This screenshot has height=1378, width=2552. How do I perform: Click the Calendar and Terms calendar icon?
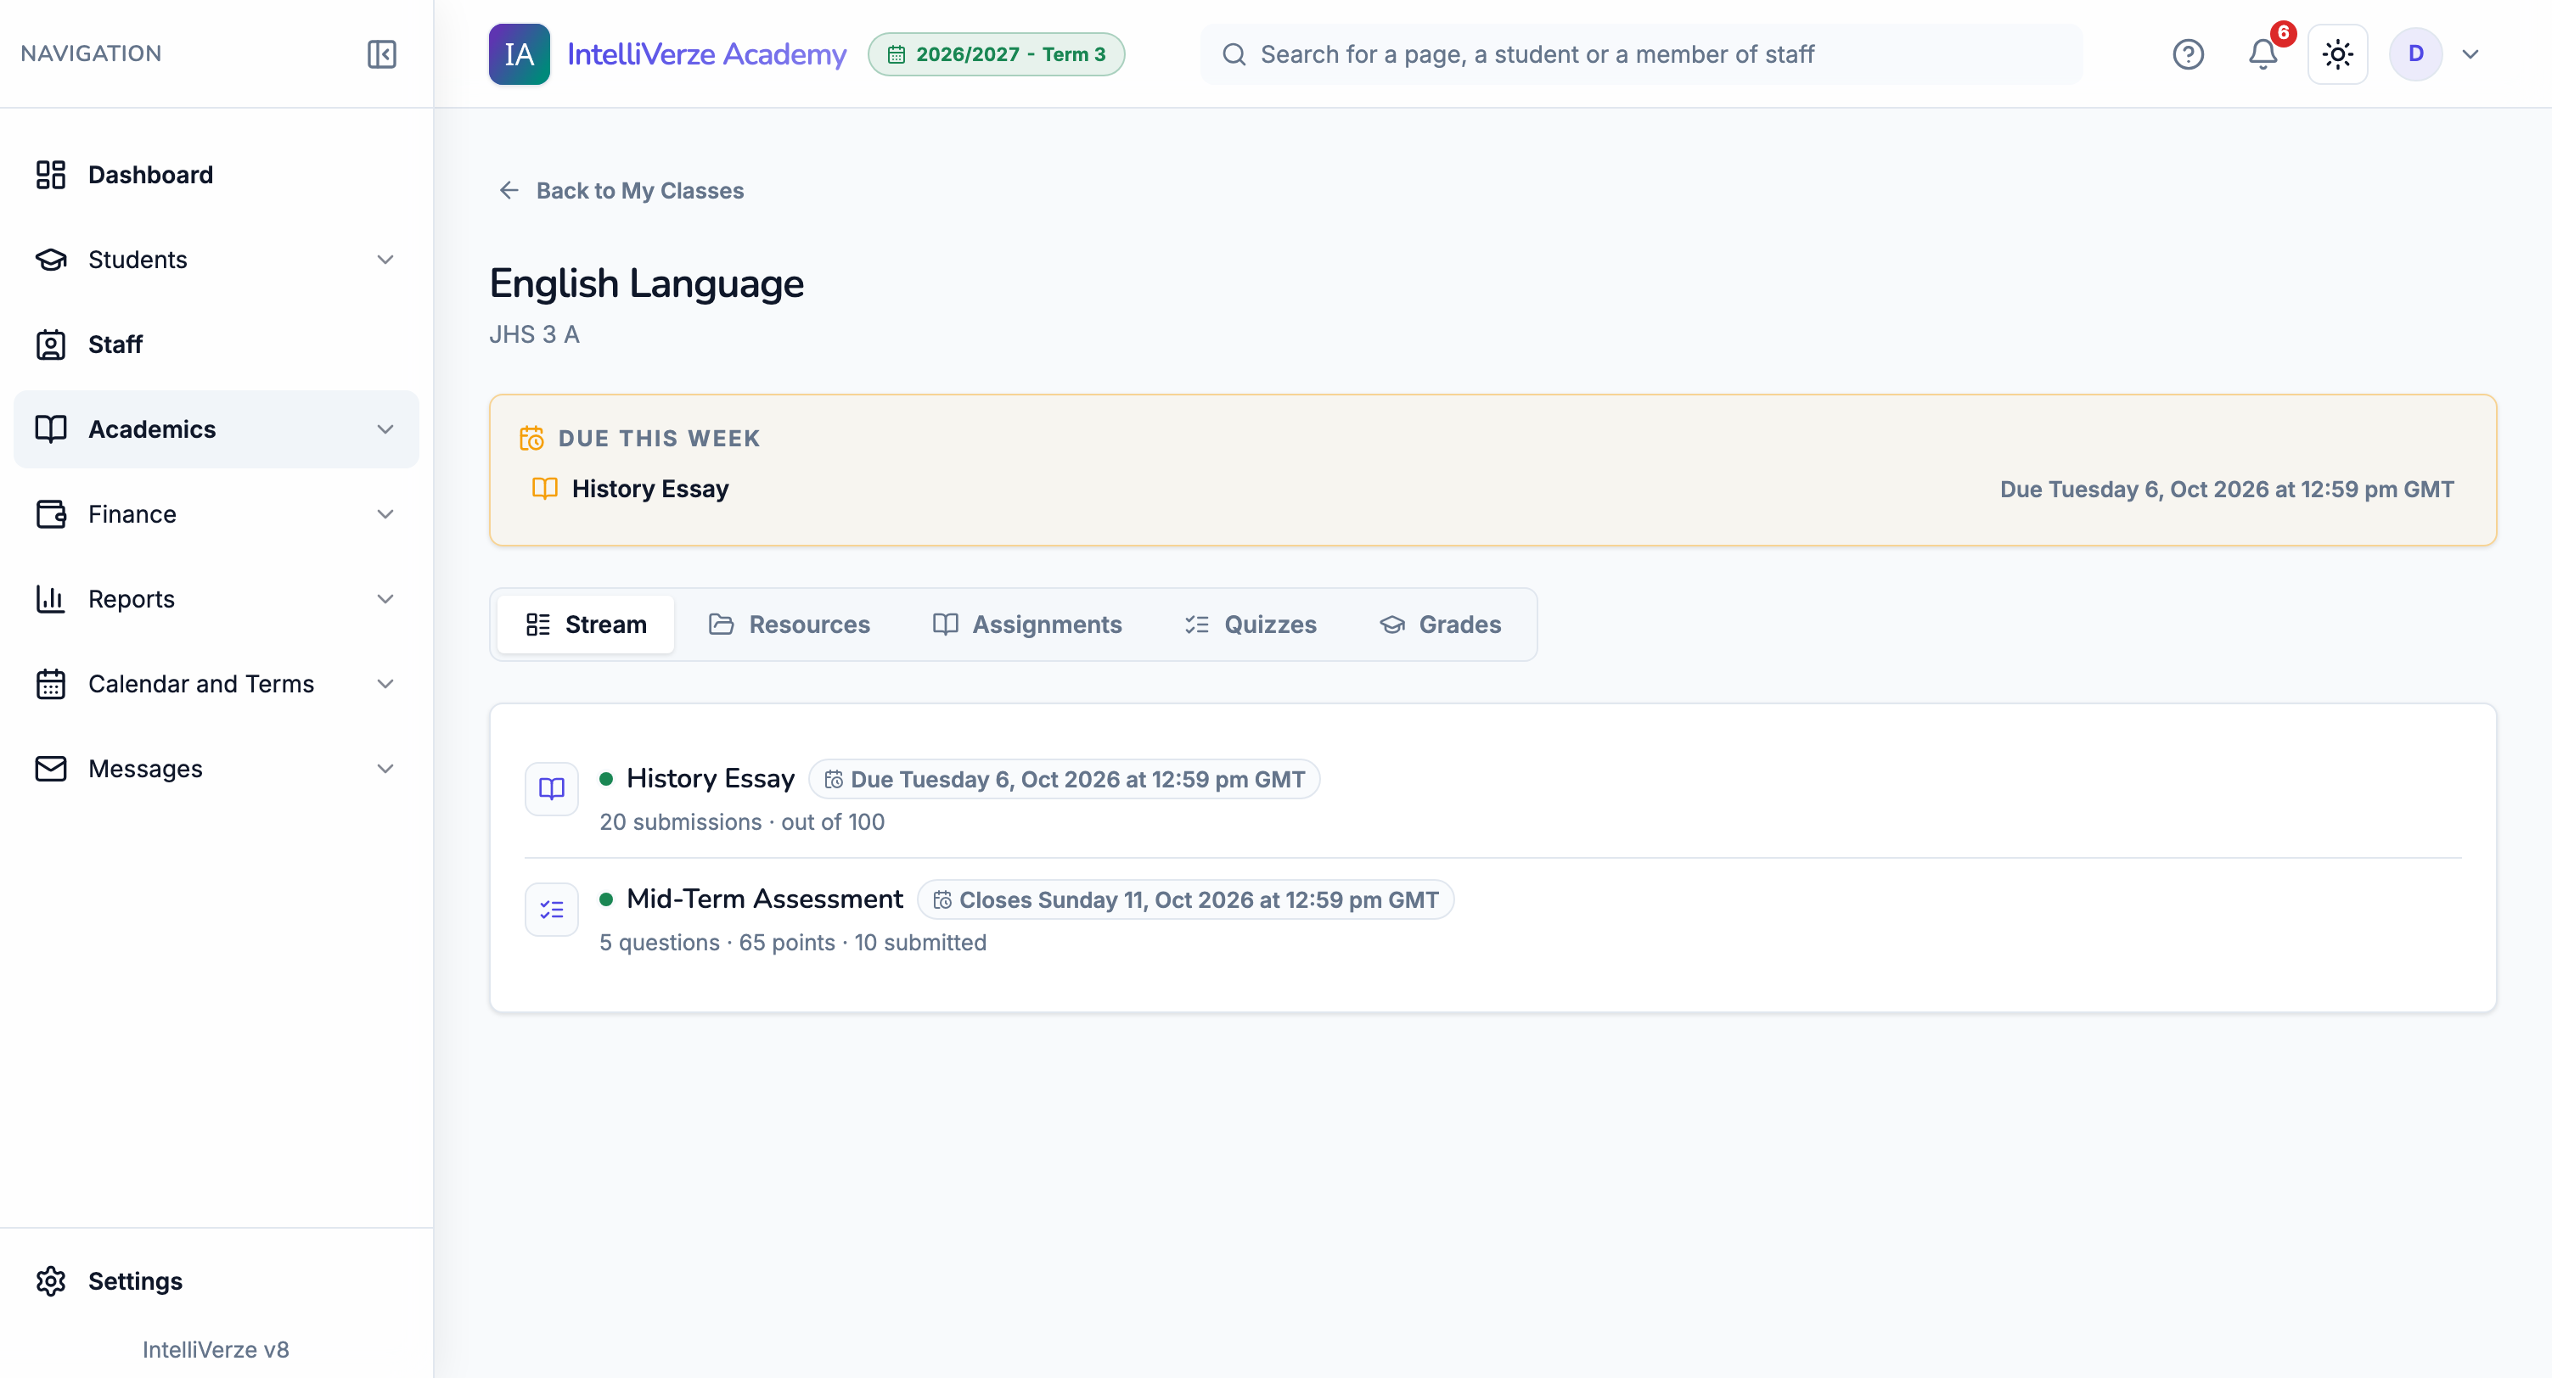click(51, 684)
